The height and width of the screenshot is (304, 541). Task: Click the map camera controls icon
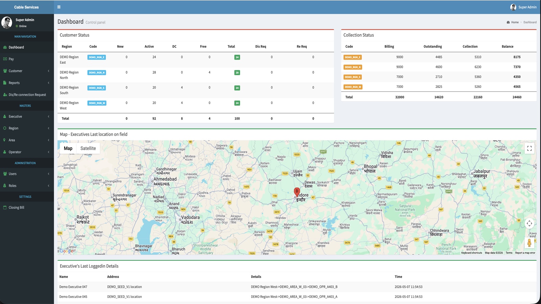coord(529,223)
